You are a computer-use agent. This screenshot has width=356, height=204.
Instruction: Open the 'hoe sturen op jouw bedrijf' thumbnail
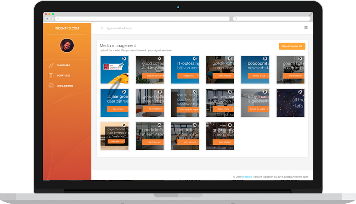pyautogui.click(x=185, y=103)
